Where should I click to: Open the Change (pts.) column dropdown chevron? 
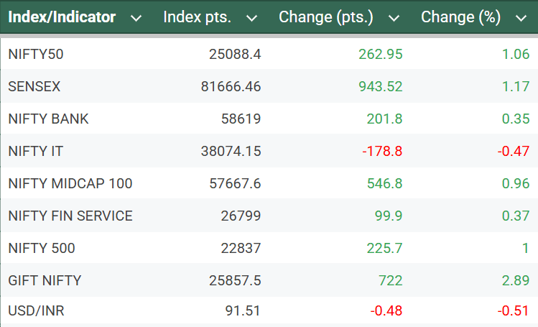pos(394,18)
